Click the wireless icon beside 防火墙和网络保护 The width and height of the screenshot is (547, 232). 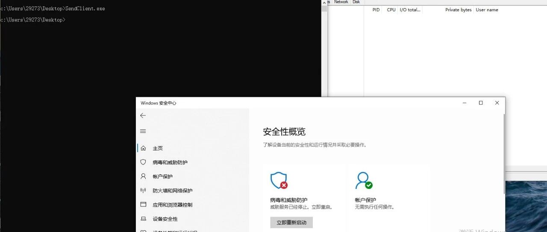pyautogui.click(x=143, y=191)
